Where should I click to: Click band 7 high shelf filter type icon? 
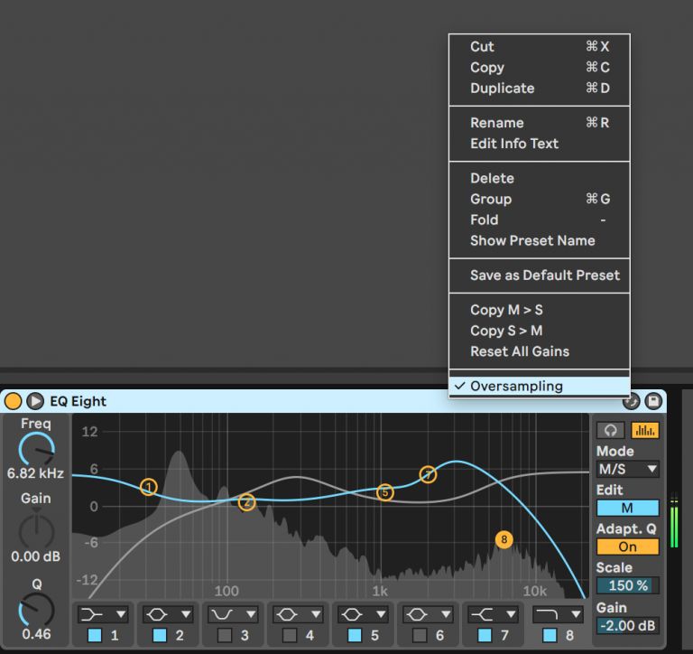[482, 614]
